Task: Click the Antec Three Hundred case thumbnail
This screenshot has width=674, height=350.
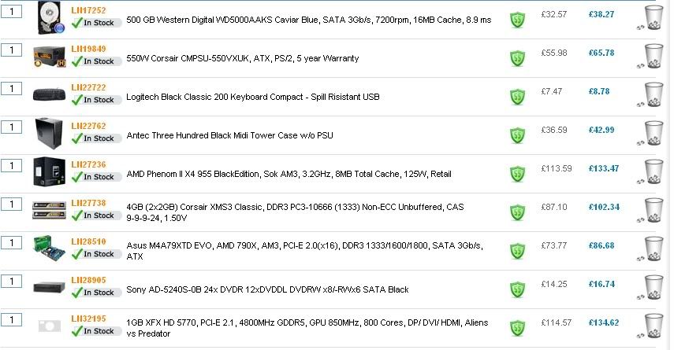Action: pos(49,135)
